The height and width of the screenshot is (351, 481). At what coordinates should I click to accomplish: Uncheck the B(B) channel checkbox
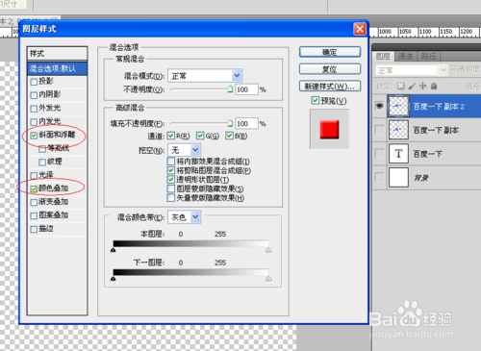pyautogui.click(x=229, y=136)
